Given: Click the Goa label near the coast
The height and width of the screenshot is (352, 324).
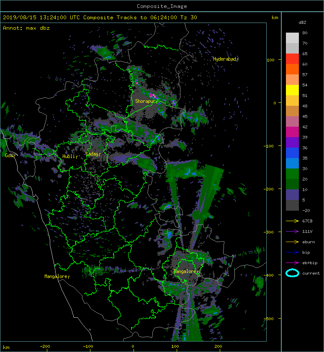Looking at the screenshot, I should [10, 156].
